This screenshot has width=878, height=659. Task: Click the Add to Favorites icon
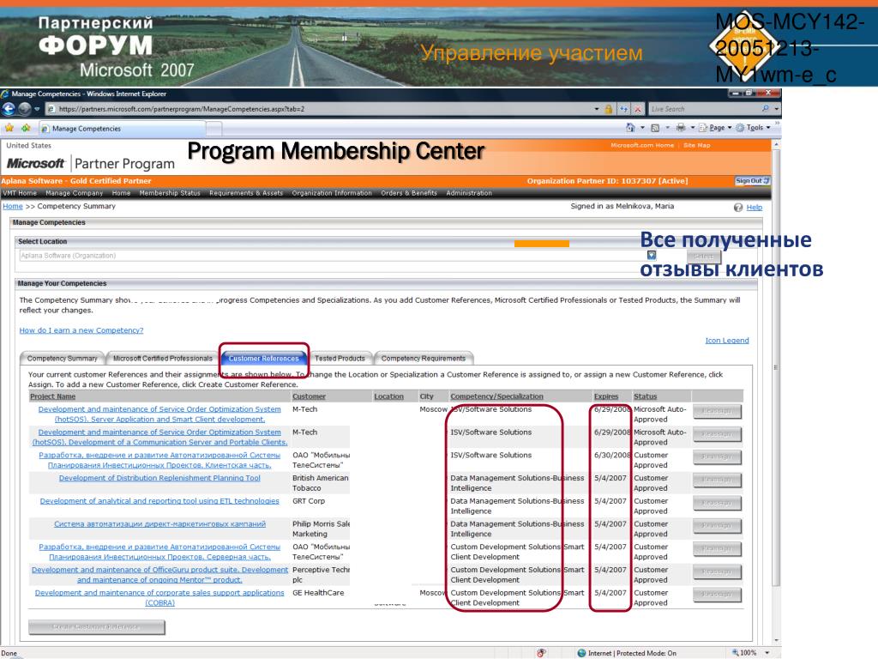click(x=26, y=129)
